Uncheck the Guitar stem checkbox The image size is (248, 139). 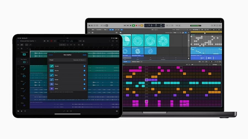pyautogui.click(x=84, y=80)
